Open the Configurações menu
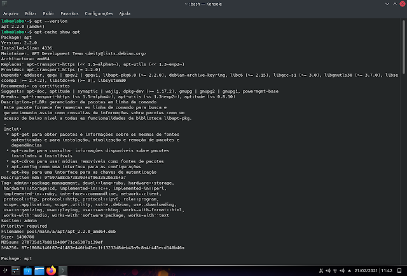This screenshot has height=276, width=407. [x=99, y=13]
